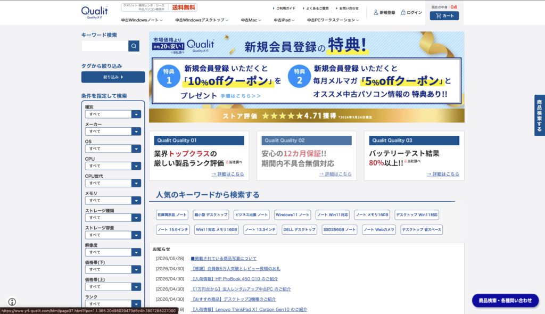545x314 pixels.
Task: Focus the キーワード検索 text field
Action: [x=105, y=46]
